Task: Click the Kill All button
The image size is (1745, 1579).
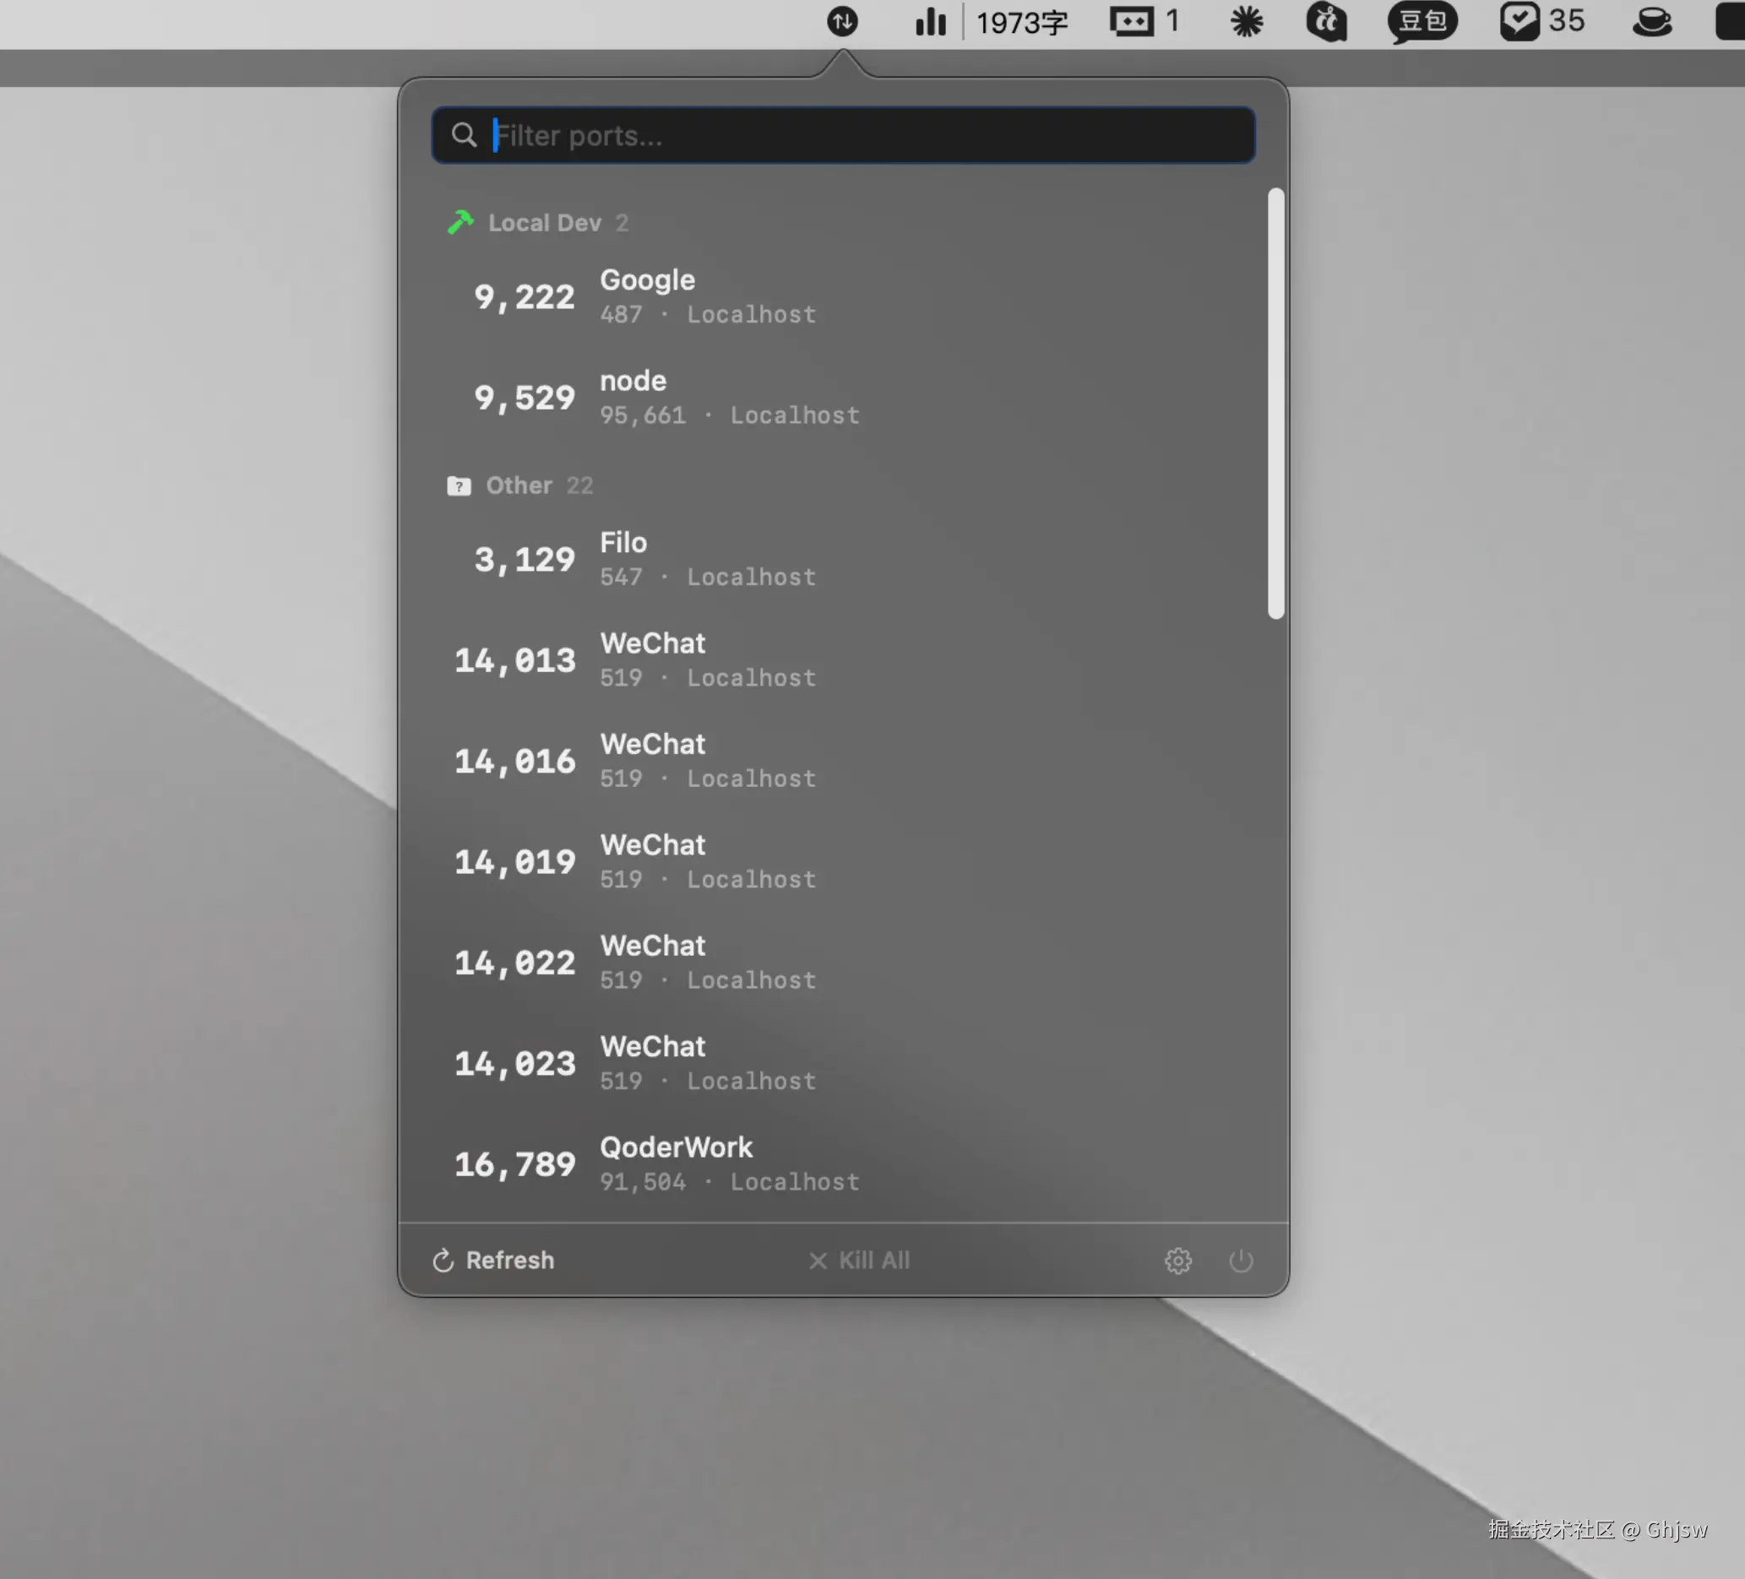Action: (x=859, y=1260)
